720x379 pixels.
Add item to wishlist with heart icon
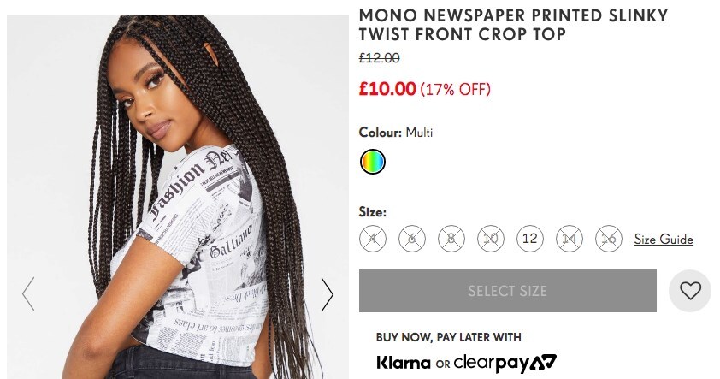690,291
